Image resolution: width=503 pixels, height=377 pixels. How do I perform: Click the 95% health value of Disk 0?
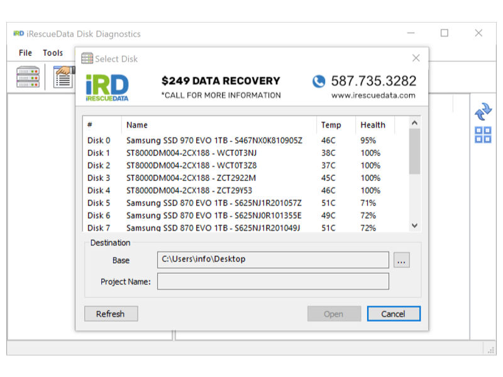point(368,140)
